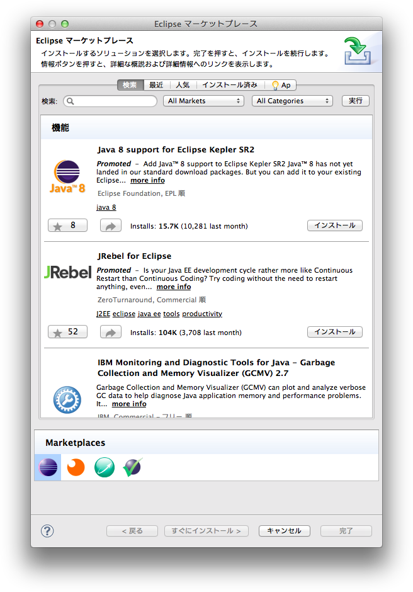Open more info for JRebel
The height and width of the screenshot is (592, 413).
pyautogui.click(x=174, y=287)
